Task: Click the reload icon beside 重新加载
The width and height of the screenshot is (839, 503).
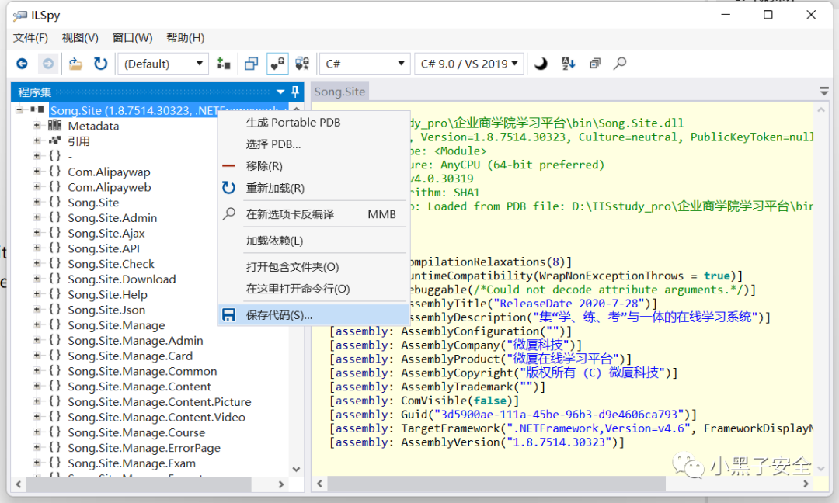Action: pyautogui.click(x=229, y=188)
